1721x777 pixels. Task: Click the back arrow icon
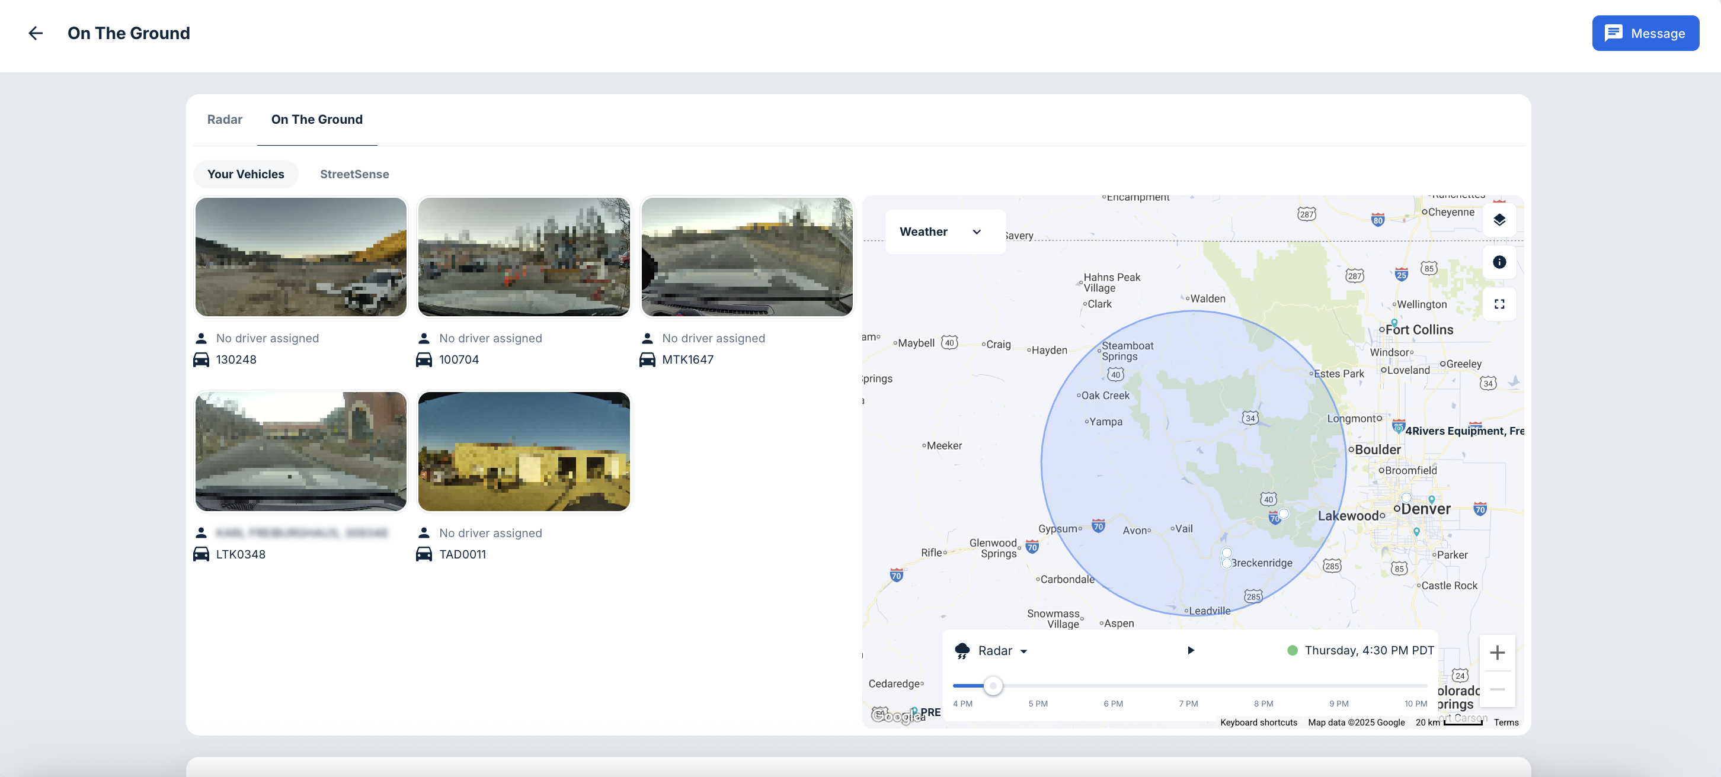pyautogui.click(x=36, y=33)
